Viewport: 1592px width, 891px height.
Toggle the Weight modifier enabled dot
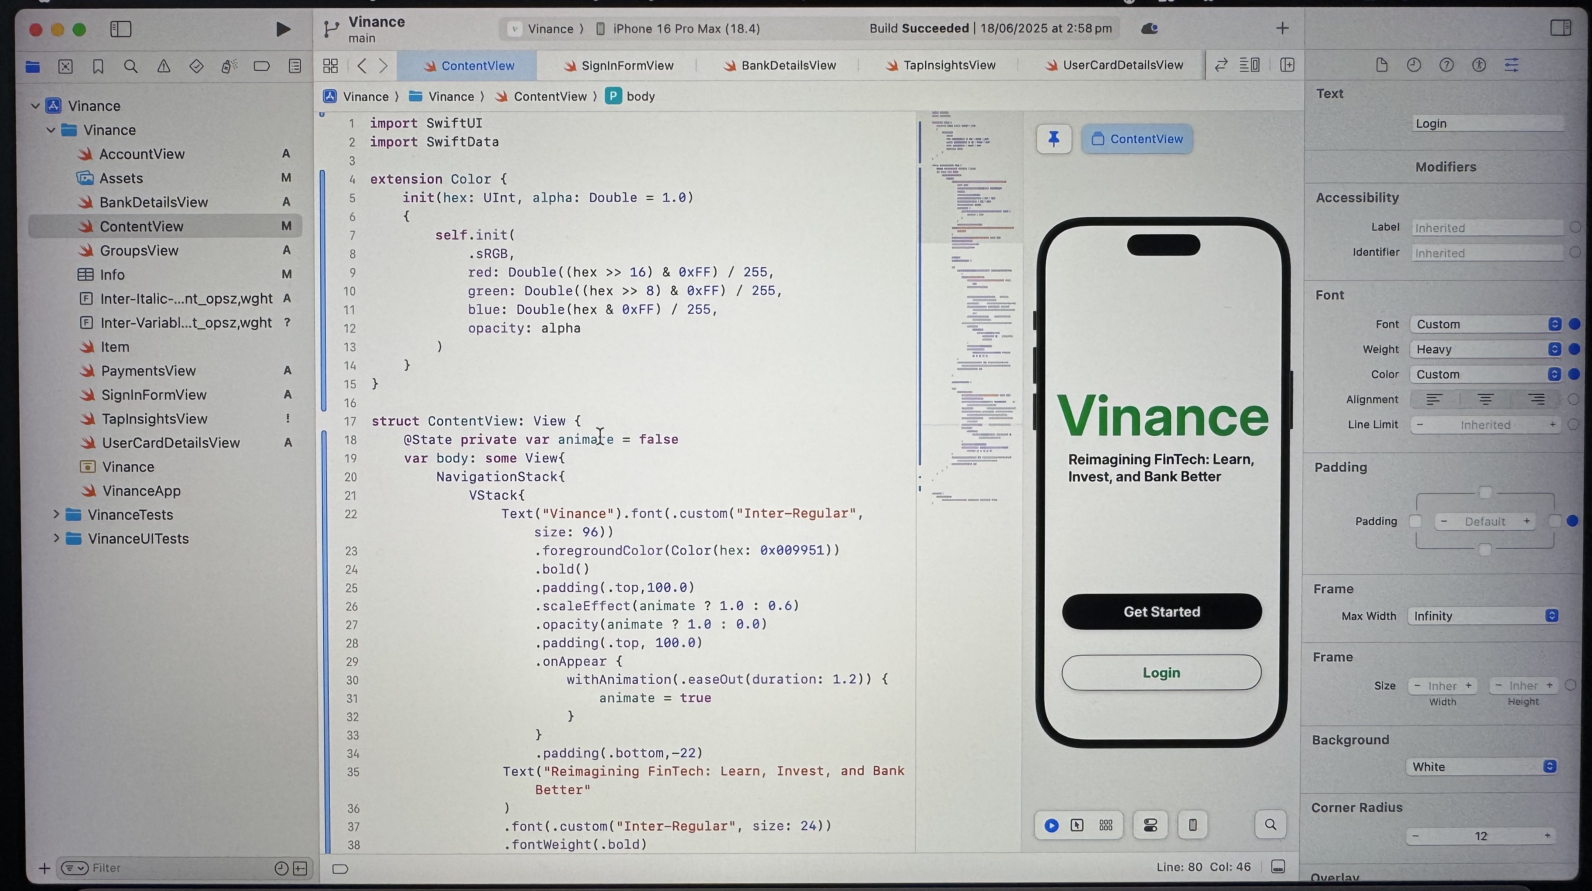coord(1575,349)
